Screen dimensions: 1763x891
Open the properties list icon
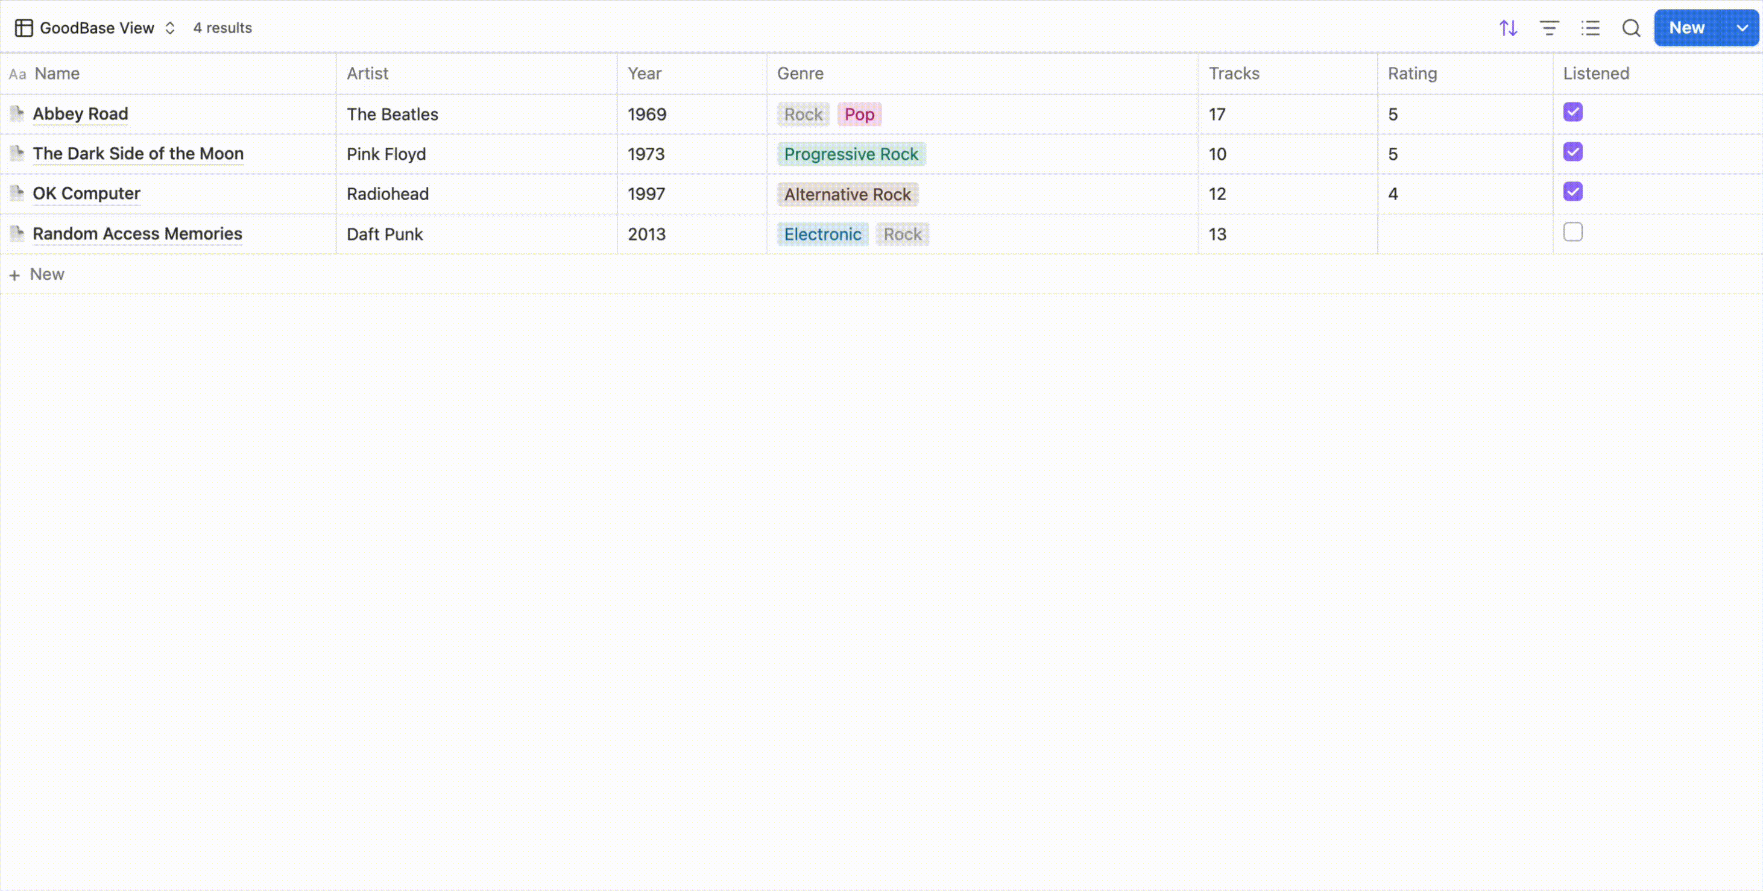click(x=1591, y=28)
